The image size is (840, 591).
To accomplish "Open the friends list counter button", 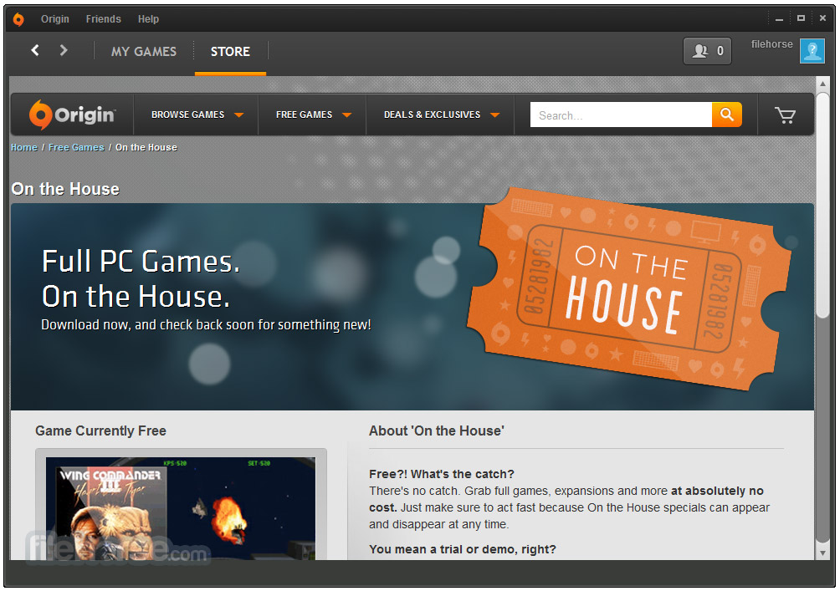I will coord(707,51).
